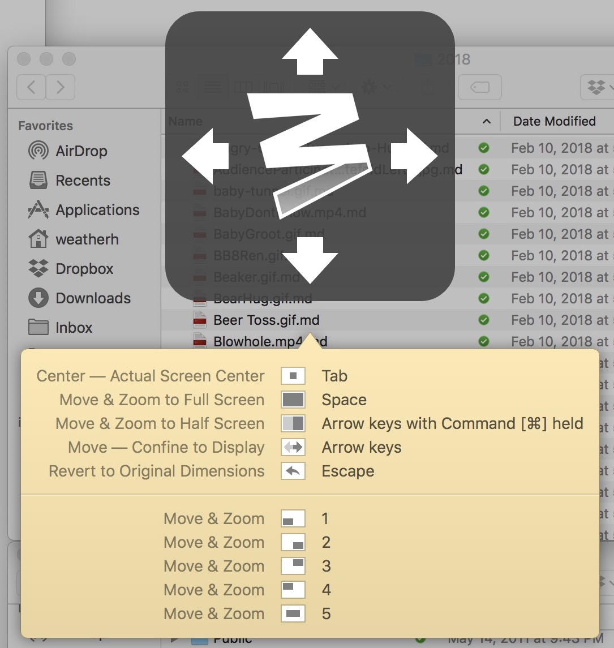The height and width of the screenshot is (648, 614).
Task: Click the Move & Zoom to Half Screen icon
Action: point(293,423)
